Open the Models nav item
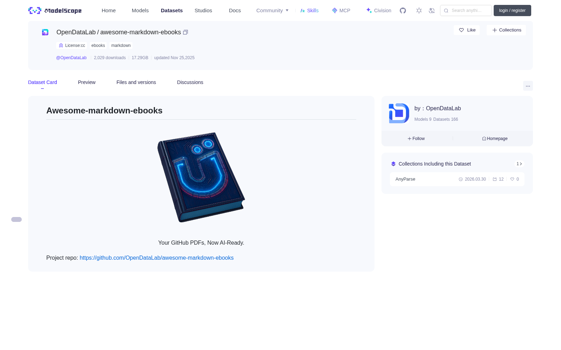This screenshot has height=350, width=561. pyautogui.click(x=140, y=10)
